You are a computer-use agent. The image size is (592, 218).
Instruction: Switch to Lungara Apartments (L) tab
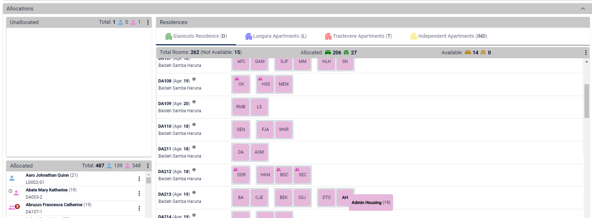pos(276,36)
